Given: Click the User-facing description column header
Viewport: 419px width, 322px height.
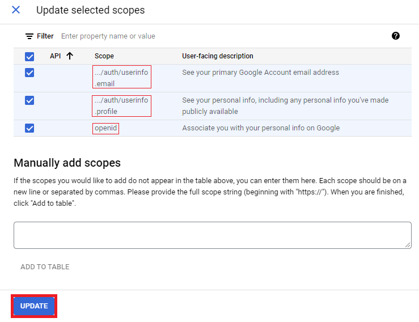Looking at the screenshot, I should point(218,56).
